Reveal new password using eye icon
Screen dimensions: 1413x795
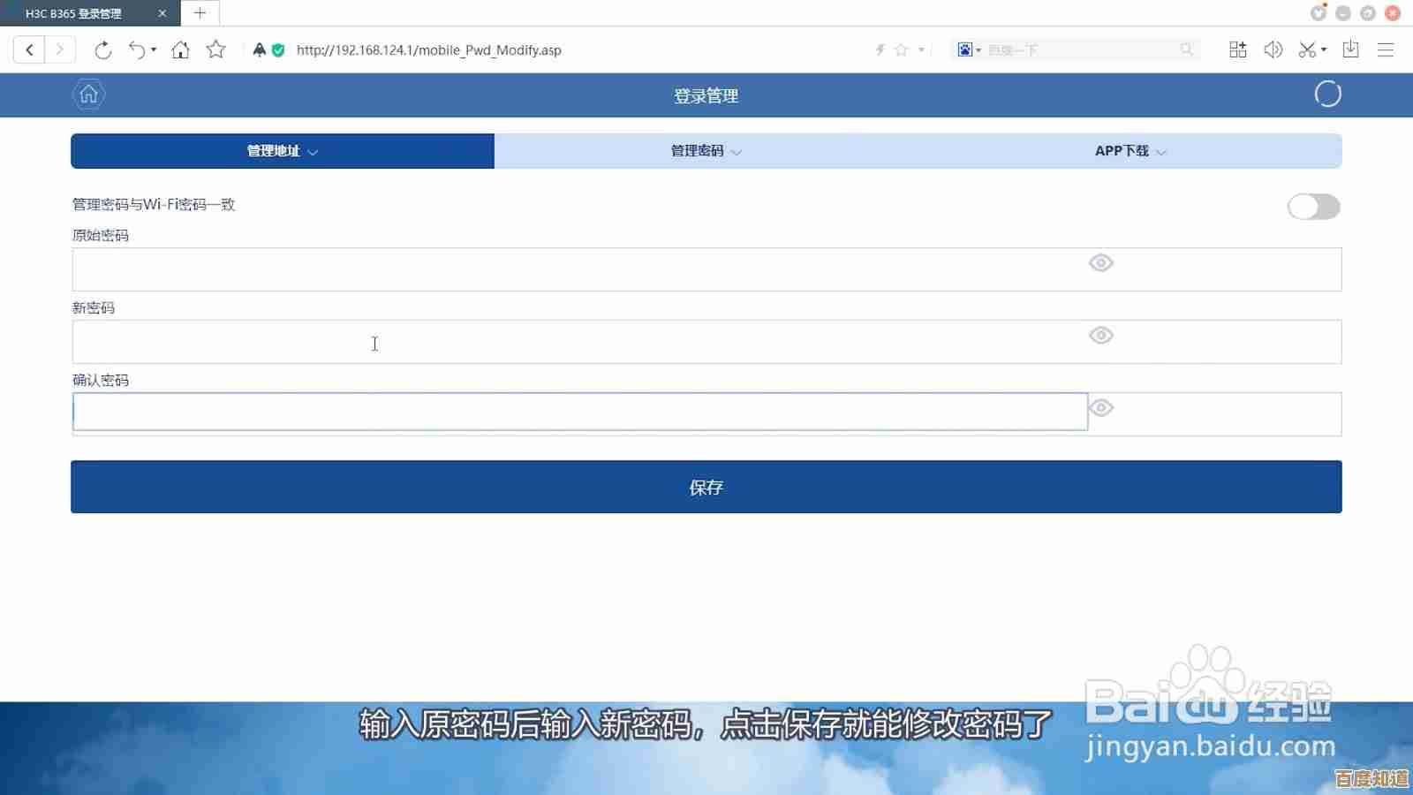coord(1100,336)
